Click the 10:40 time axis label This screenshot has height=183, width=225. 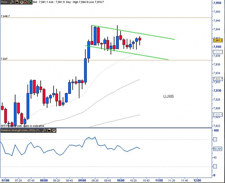tap(146, 180)
